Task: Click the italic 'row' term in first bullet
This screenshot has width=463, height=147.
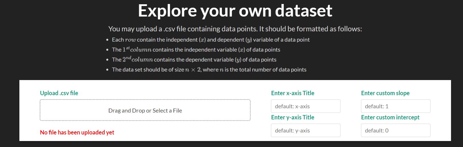Action: (130, 40)
